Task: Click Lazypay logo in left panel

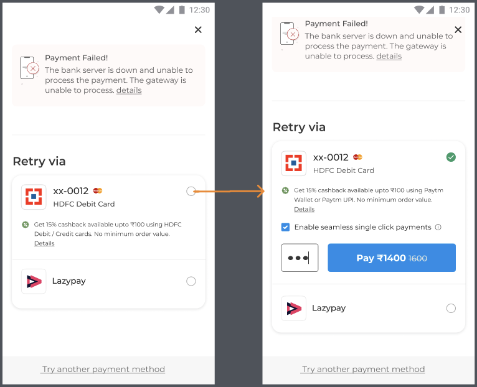Action: pyautogui.click(x=34, y=281)
